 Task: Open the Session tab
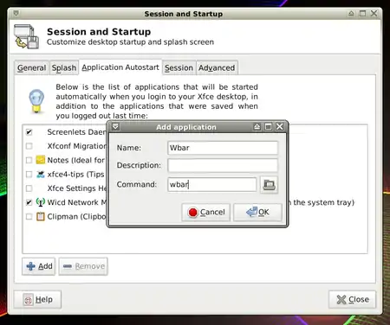[x=179, y=68]
